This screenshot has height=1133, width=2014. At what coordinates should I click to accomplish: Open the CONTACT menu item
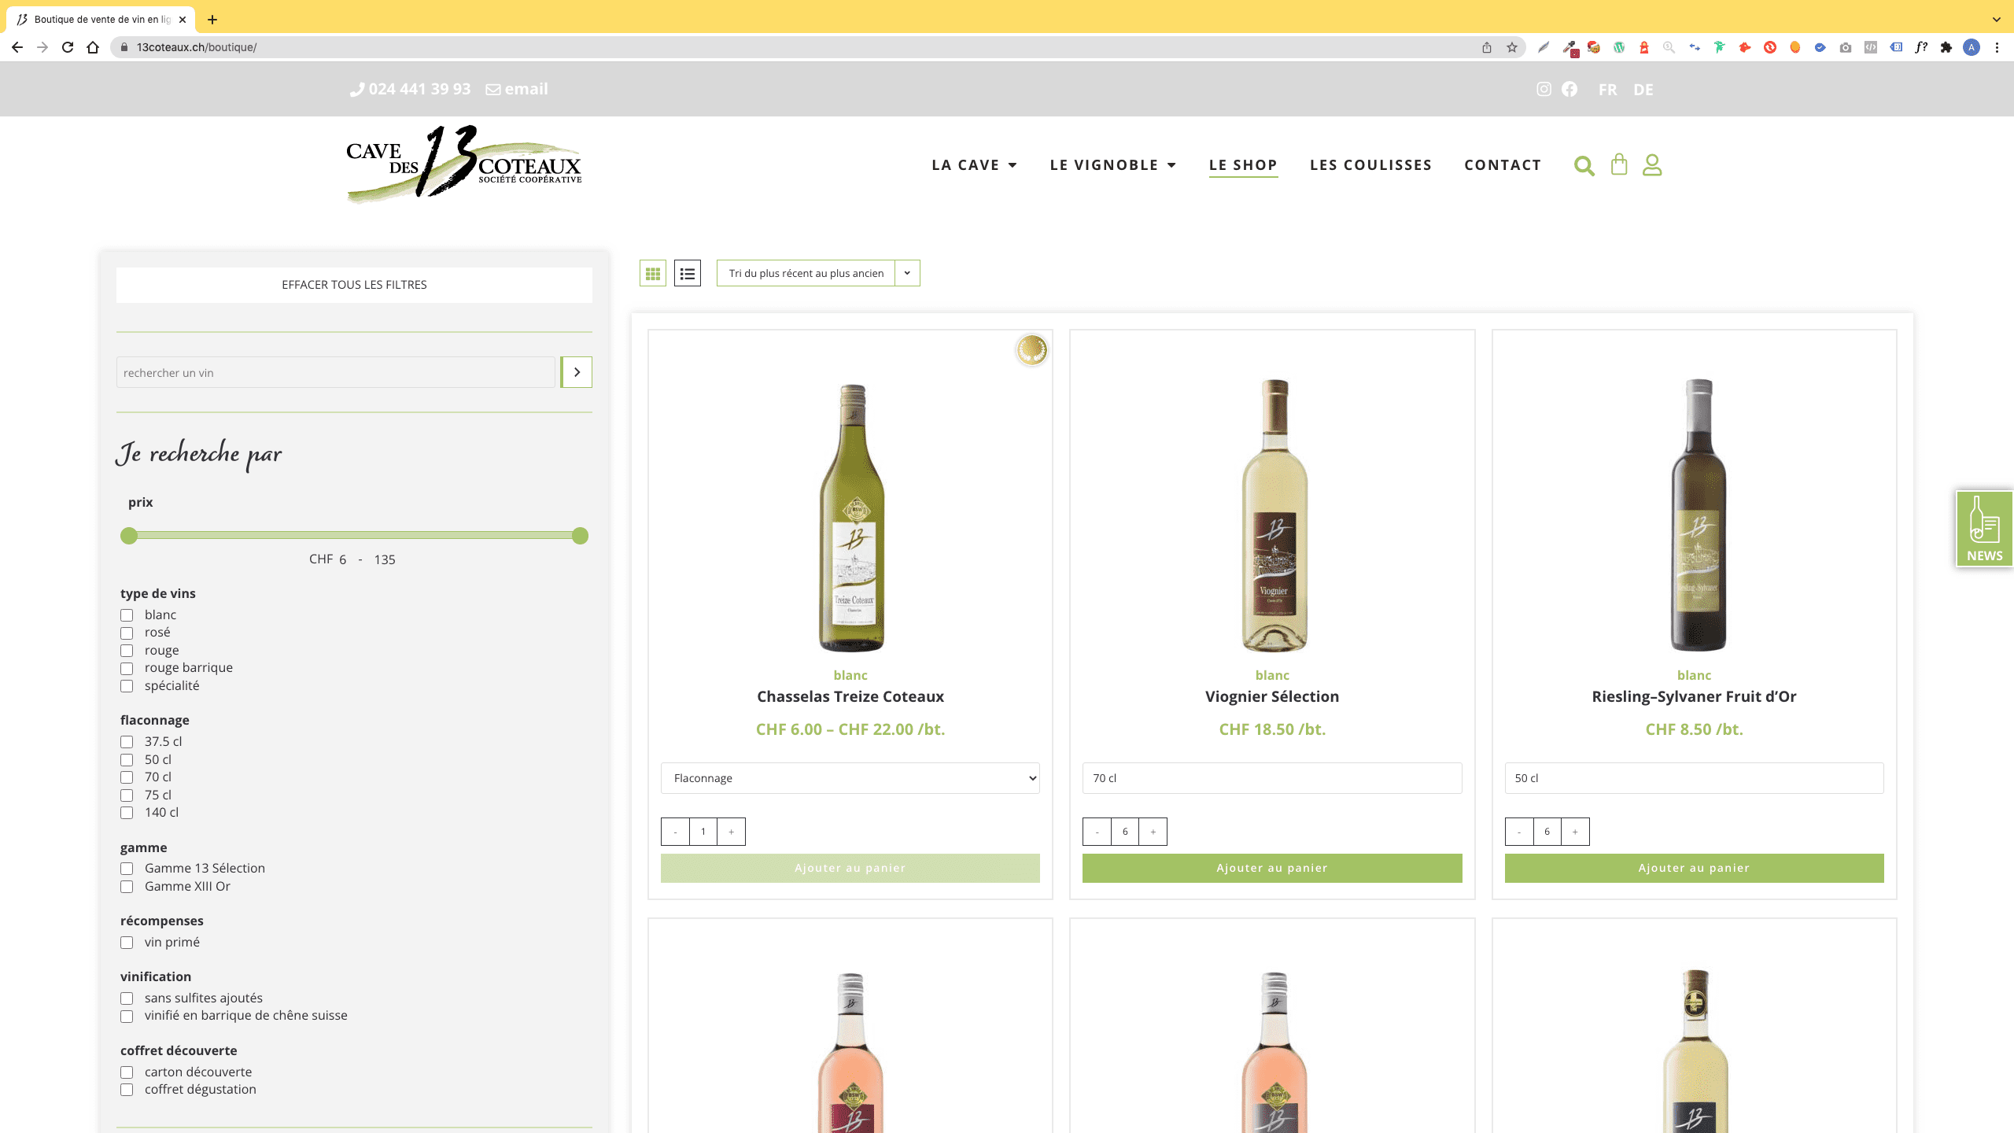click(x=1503, y=165)
